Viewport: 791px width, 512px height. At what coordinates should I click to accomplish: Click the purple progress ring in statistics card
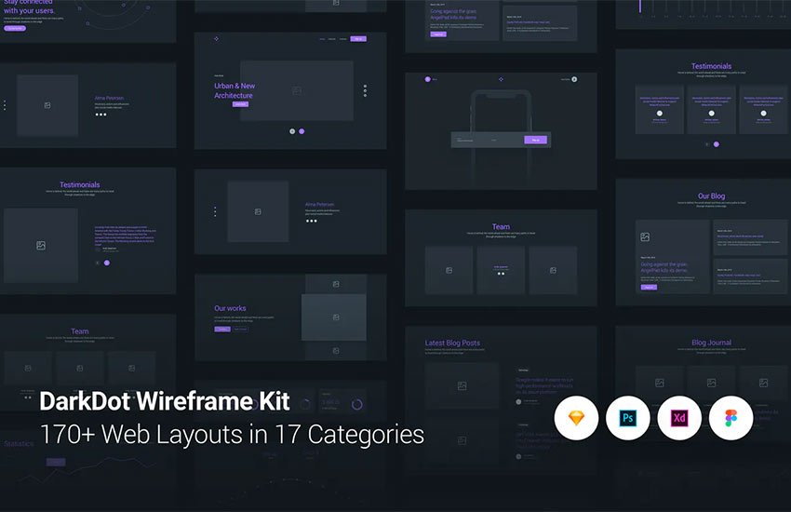pos(357,404)
